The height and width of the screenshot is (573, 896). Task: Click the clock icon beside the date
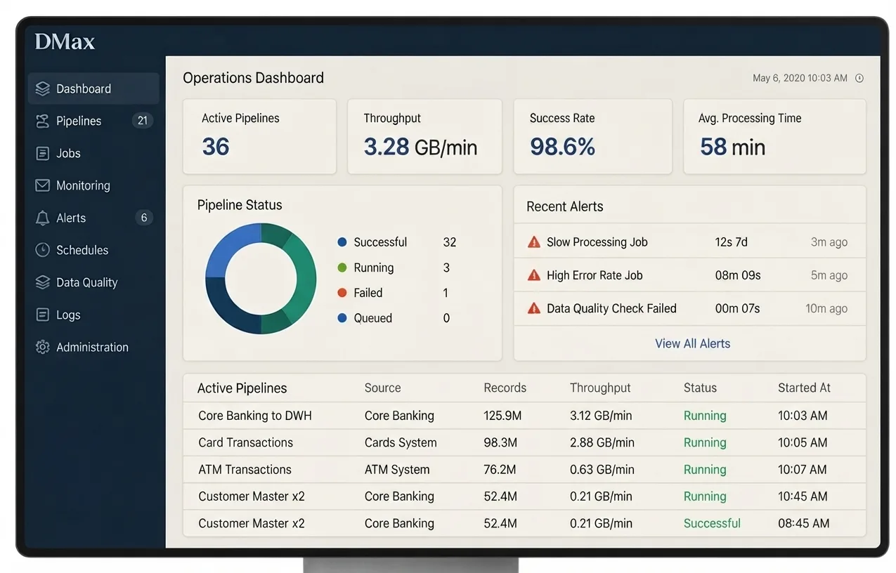pyautogui.click(x=859, y=79)
